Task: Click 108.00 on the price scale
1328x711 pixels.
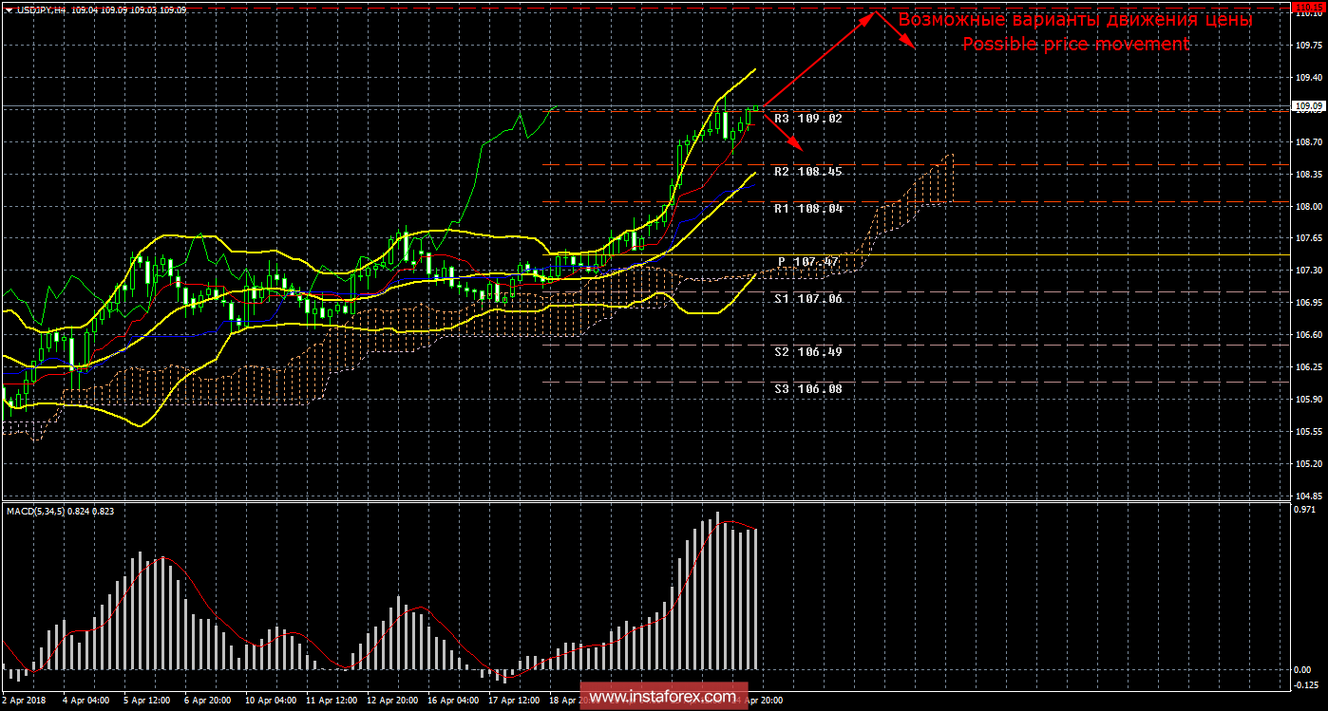Action: 1308,206
